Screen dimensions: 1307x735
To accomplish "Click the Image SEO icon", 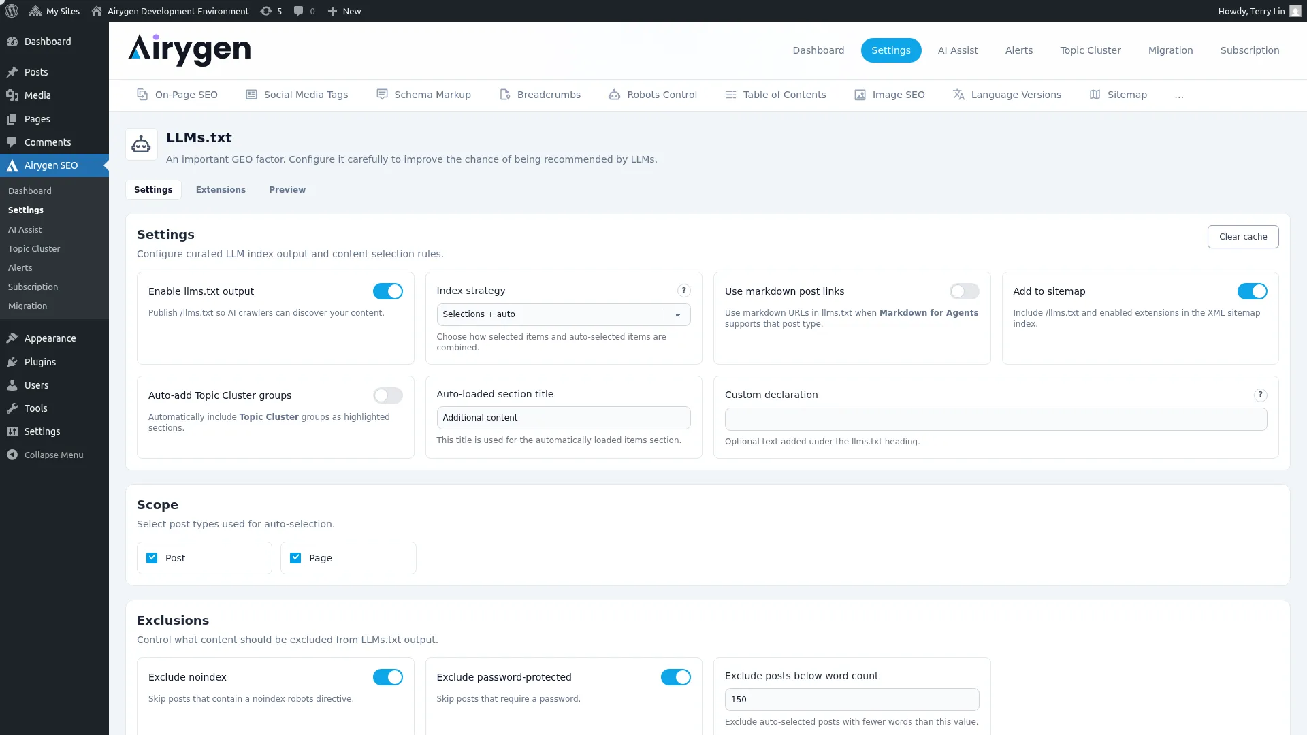I will (860, 95).
